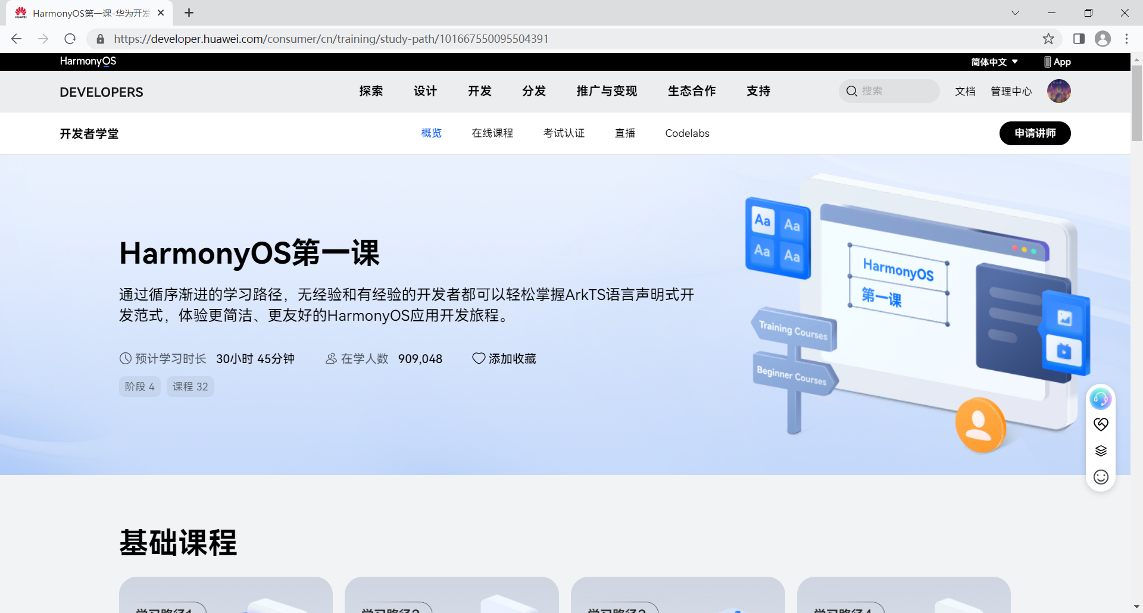
Task: Click the search magnifier icon
Action: click(852, 91)
